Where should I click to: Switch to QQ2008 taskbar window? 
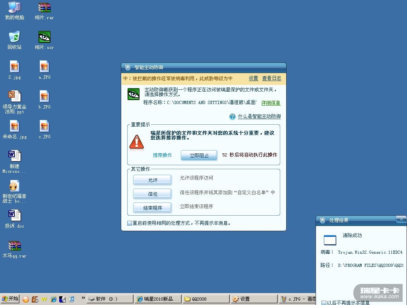point(206,299)
